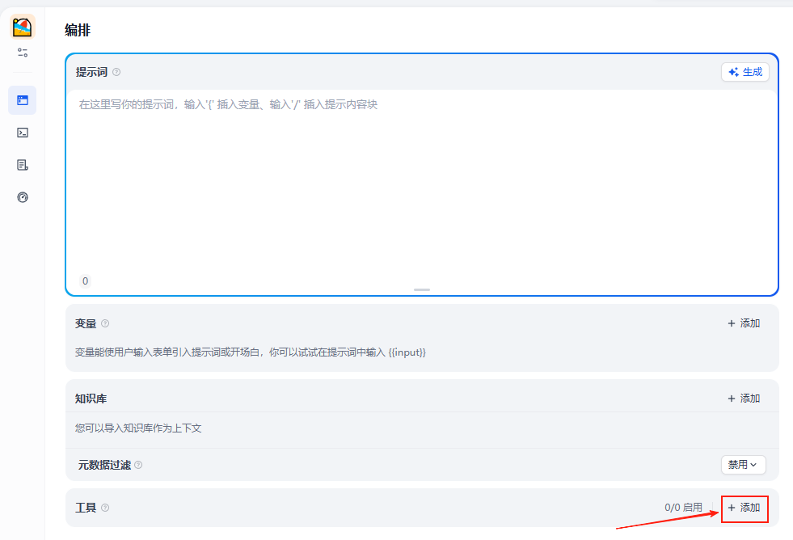This screenshot has width=793, height=540.
Task: Click help icon next to 提示词
Action: (x=116, y=72)
